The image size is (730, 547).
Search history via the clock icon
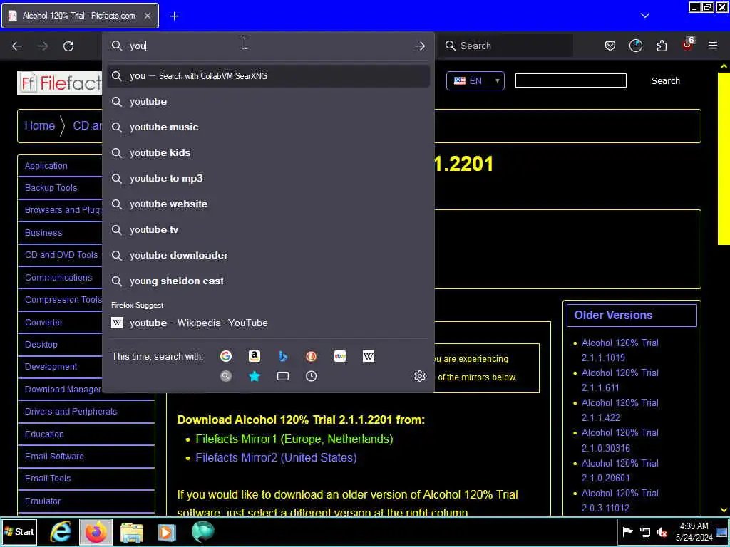[x=311, y=376]
